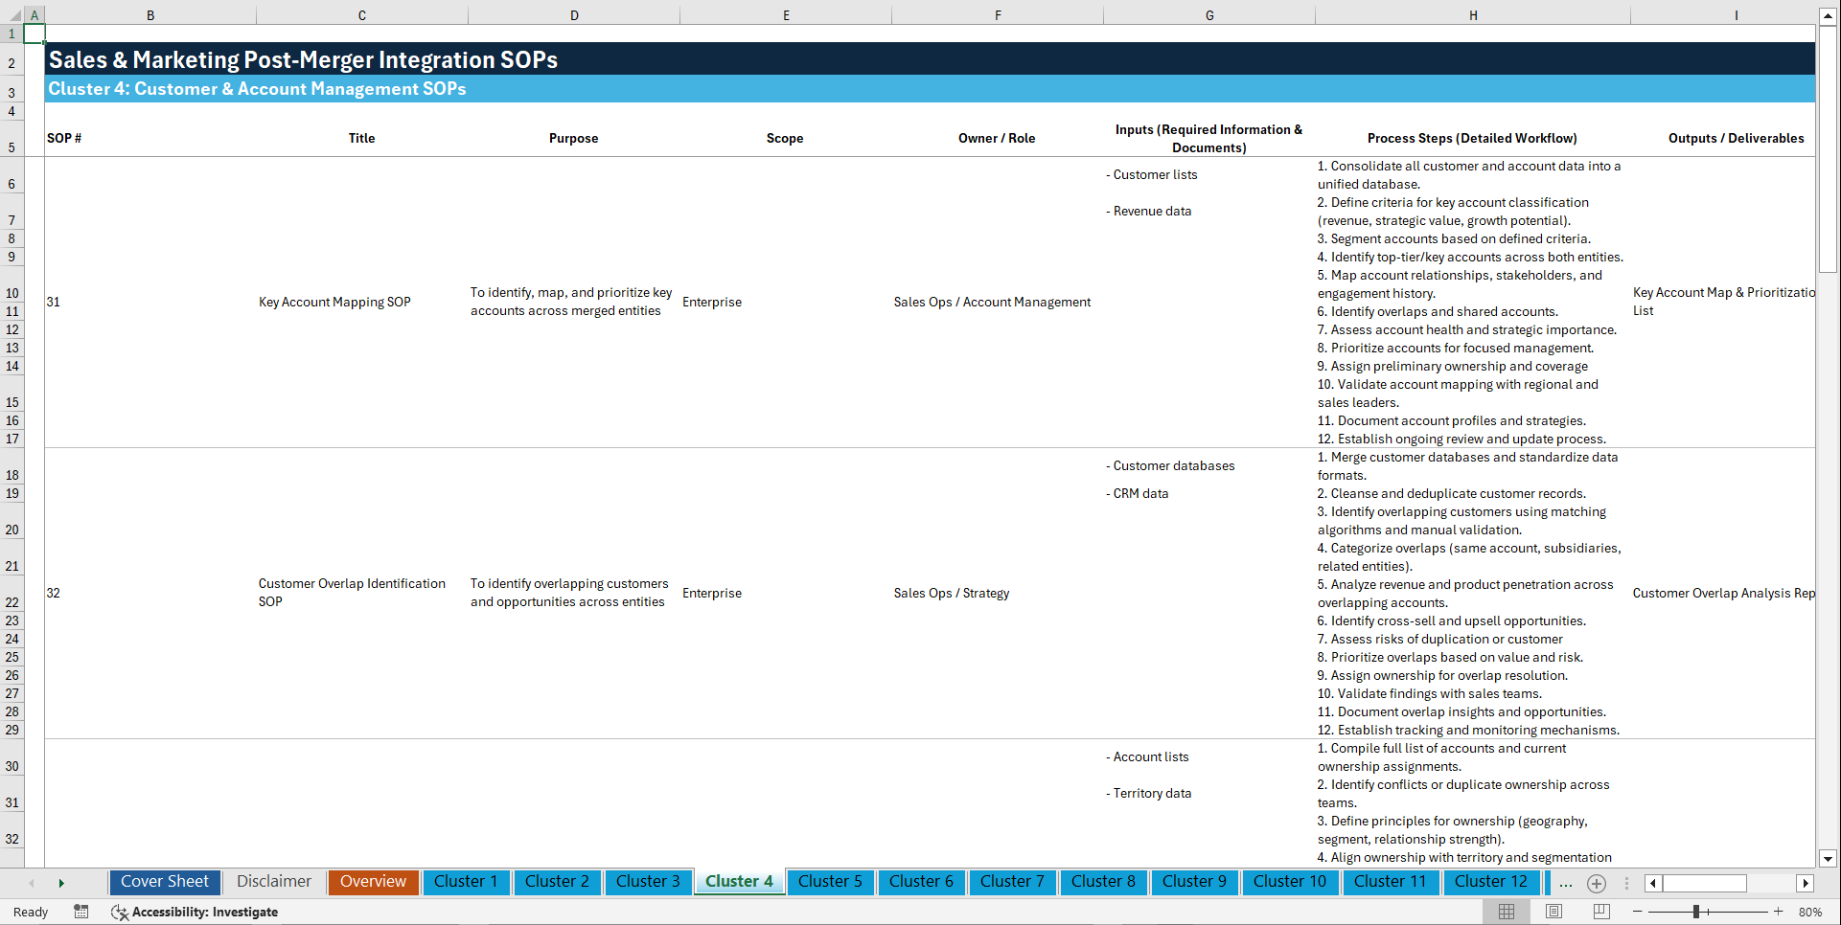Add a new worksheet with plus icon
This screenshot has height=925, width=1841.
pyautogui.click(x=1597, y=883)
